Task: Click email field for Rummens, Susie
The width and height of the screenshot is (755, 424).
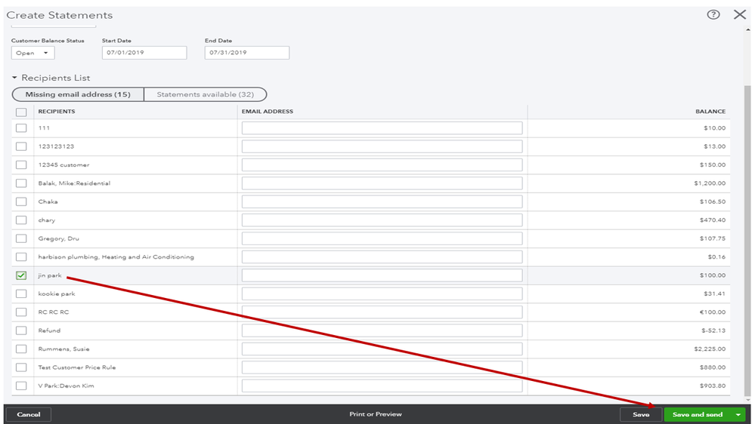Action: point(382,349)
